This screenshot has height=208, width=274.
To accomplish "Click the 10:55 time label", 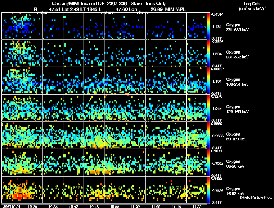I will 115,207.
